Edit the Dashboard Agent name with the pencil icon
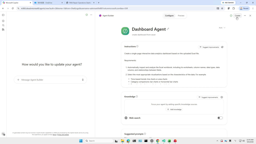The image size is (256, 144). [x=168, y=29]
